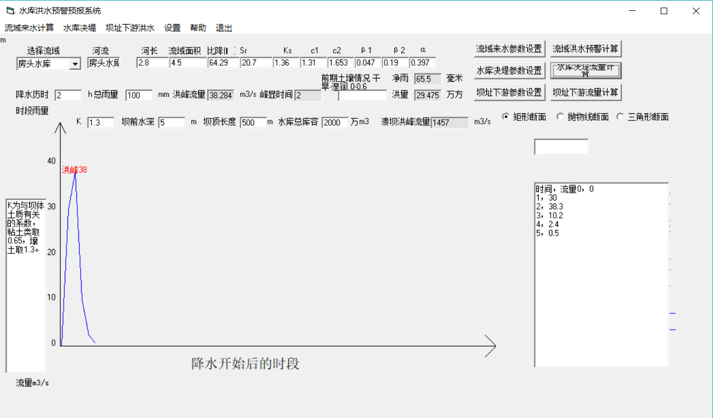Open 流域来水计算 menu
The height and width of the screenshot is (418, 713).
point(29,28)
